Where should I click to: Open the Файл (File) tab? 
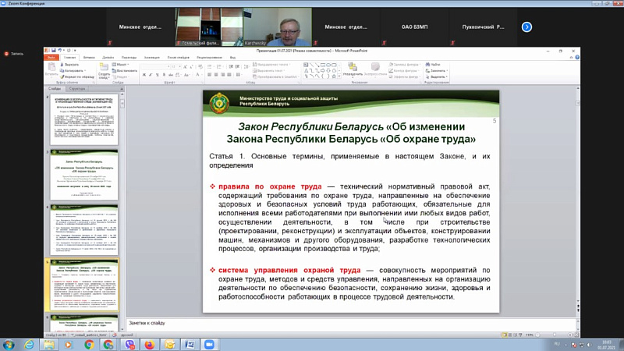tap(51, 57)
